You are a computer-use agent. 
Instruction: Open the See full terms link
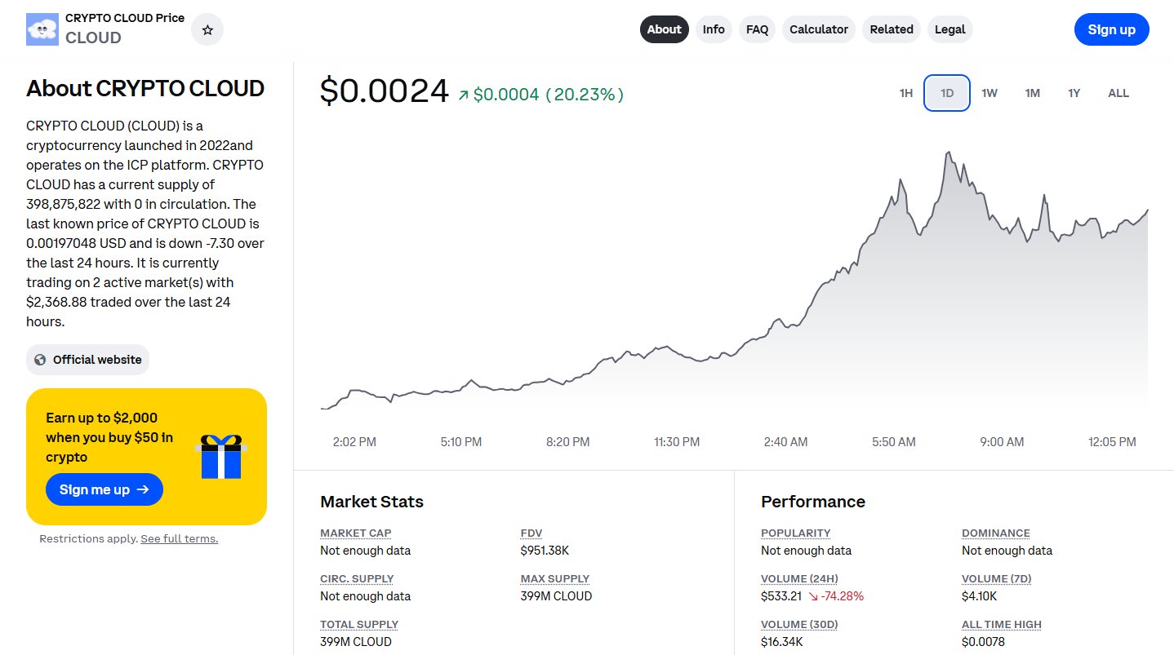click(x=179, y=539)
